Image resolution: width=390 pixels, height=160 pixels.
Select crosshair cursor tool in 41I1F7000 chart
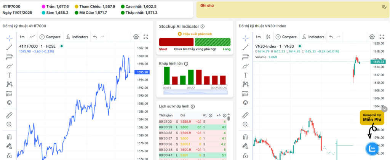(x=10, y=38)
